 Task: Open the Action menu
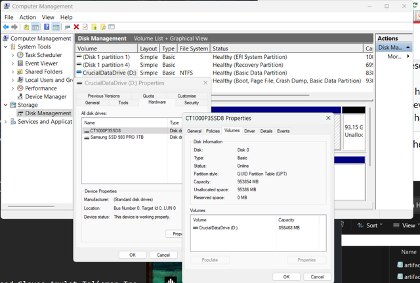28,17
